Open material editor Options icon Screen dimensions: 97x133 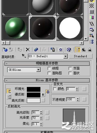(x=92, y=30)
